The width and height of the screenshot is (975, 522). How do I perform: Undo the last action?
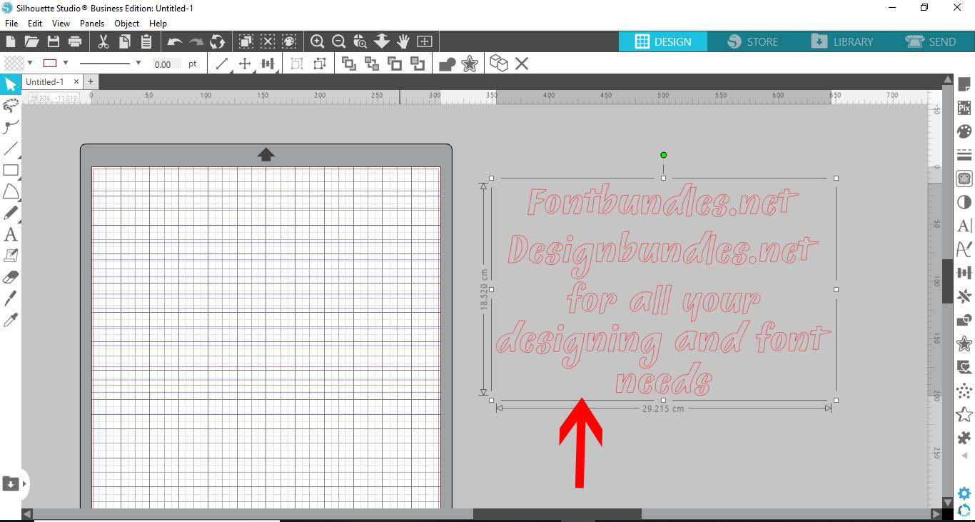click(x=174, y=41)
